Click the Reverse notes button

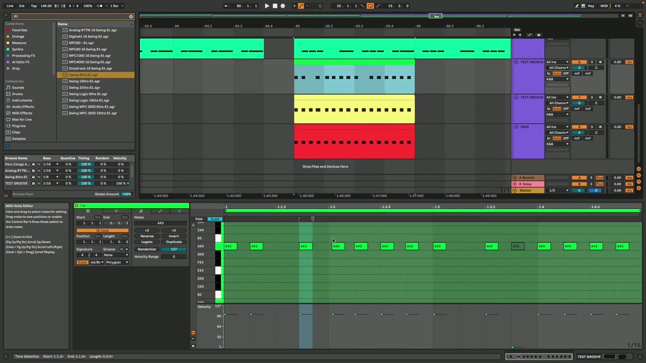(x=147, y=236)
